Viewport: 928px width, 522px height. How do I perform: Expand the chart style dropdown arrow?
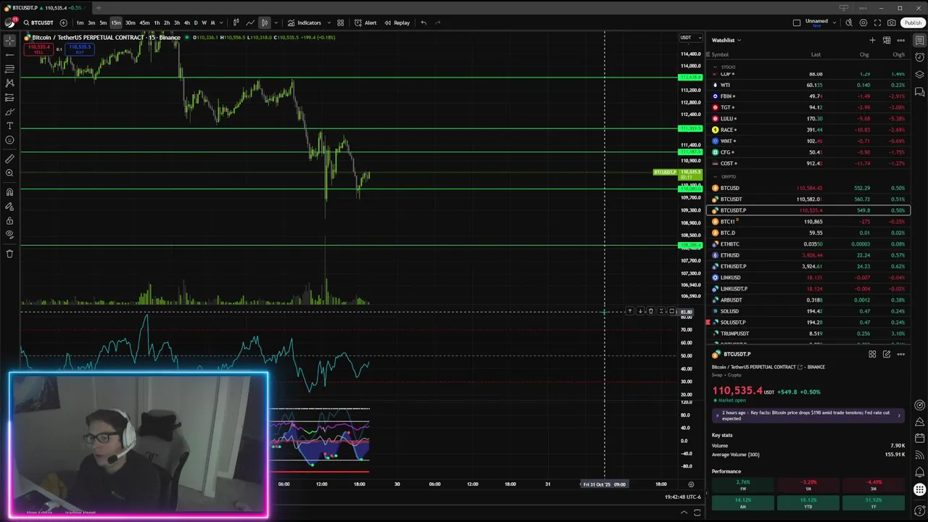[275, 22]
